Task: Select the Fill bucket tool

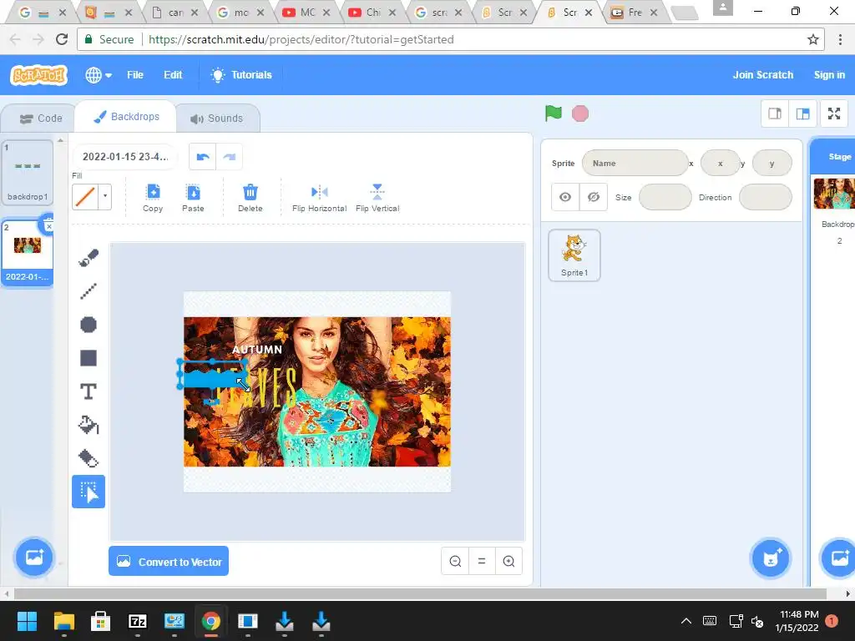Action: tap(89, 425)
